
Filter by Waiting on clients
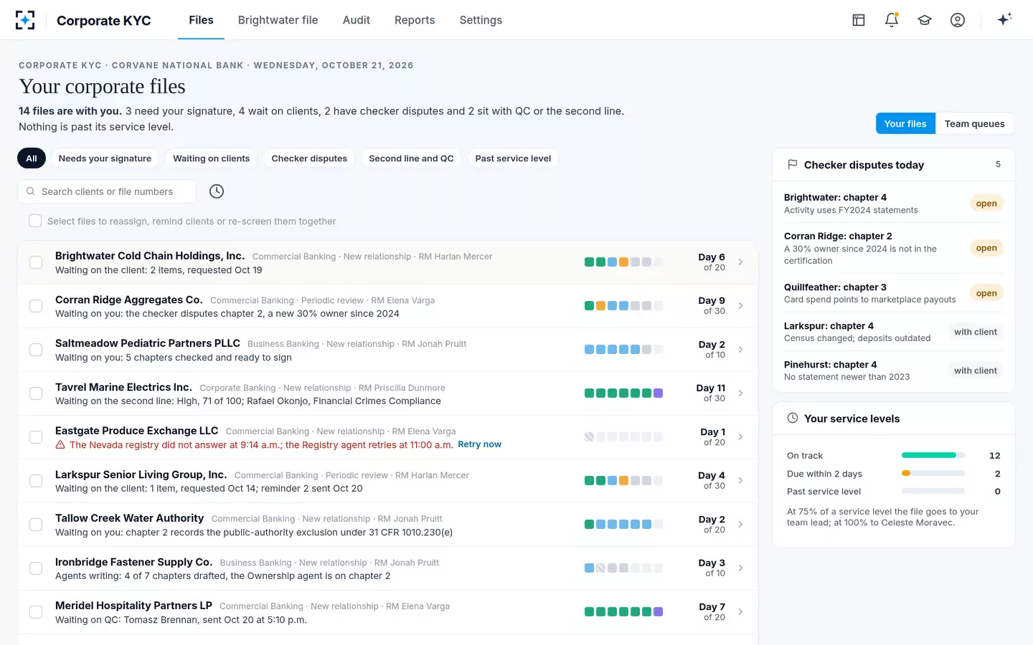211,158
